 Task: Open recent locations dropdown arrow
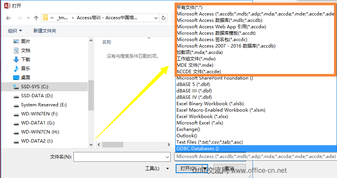(x=28, y=18)
